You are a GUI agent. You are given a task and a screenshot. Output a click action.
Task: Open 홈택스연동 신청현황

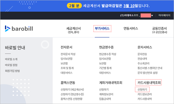[71, 99]
